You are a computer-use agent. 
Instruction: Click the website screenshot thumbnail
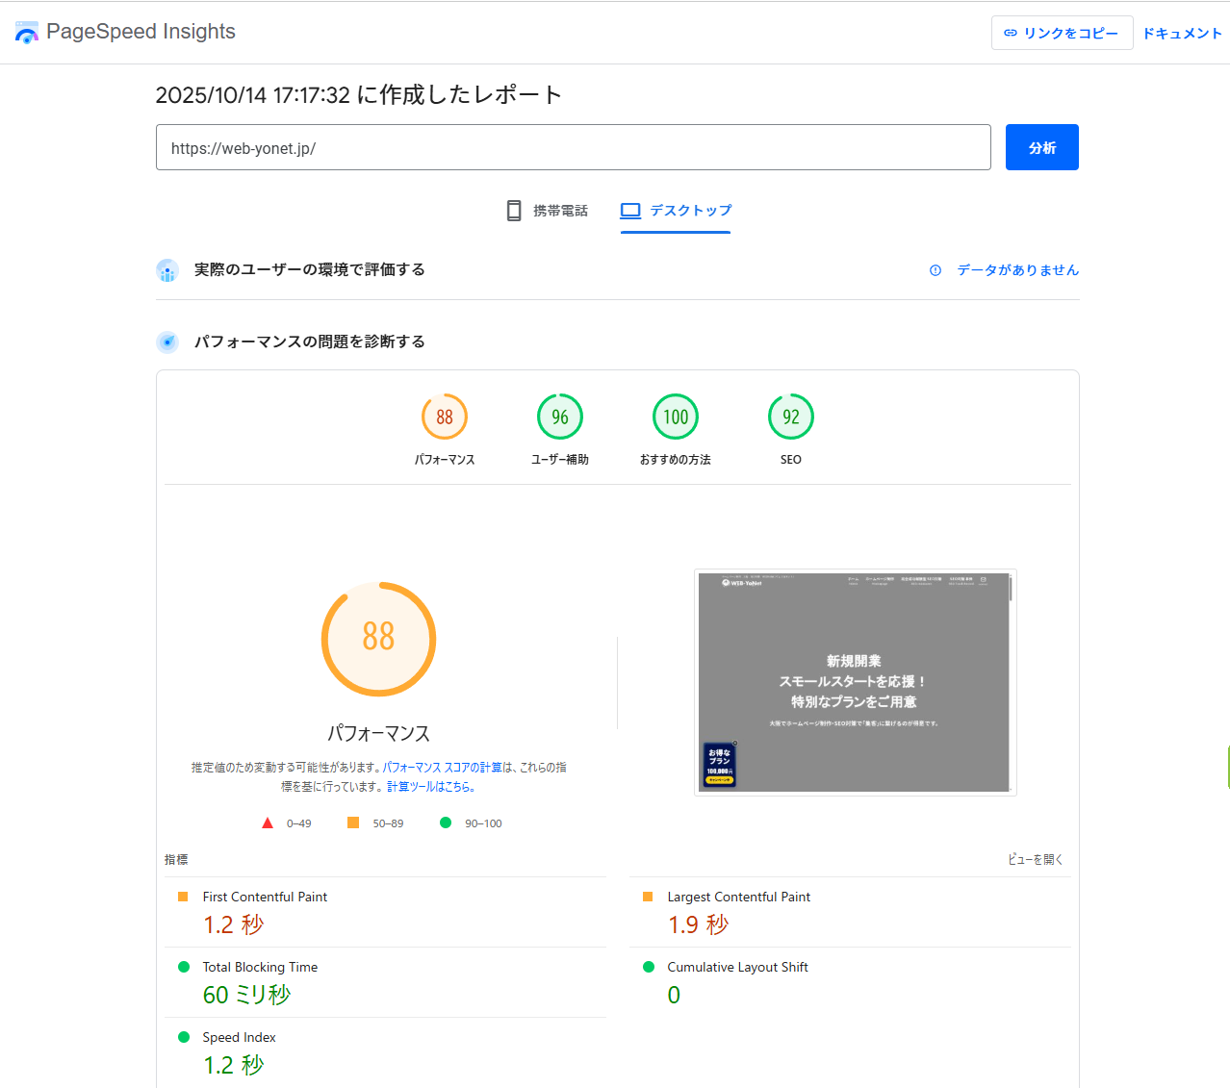855,682
